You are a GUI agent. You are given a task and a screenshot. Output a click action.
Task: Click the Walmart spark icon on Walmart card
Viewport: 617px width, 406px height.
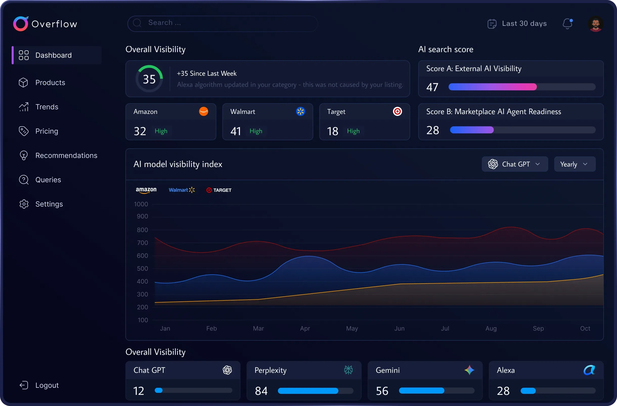click(300, 111)
